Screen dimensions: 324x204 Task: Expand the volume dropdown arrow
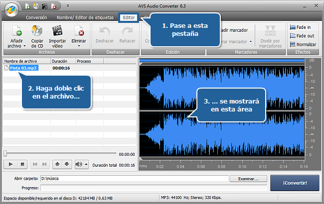tap(86, 164)
